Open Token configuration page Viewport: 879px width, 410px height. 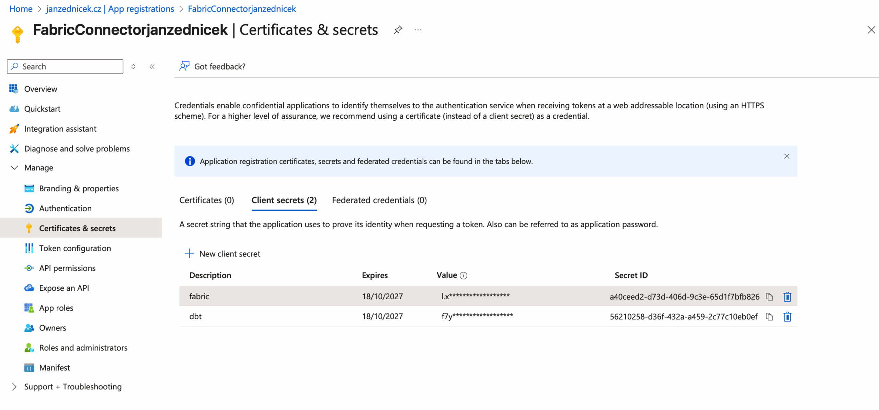75,248
